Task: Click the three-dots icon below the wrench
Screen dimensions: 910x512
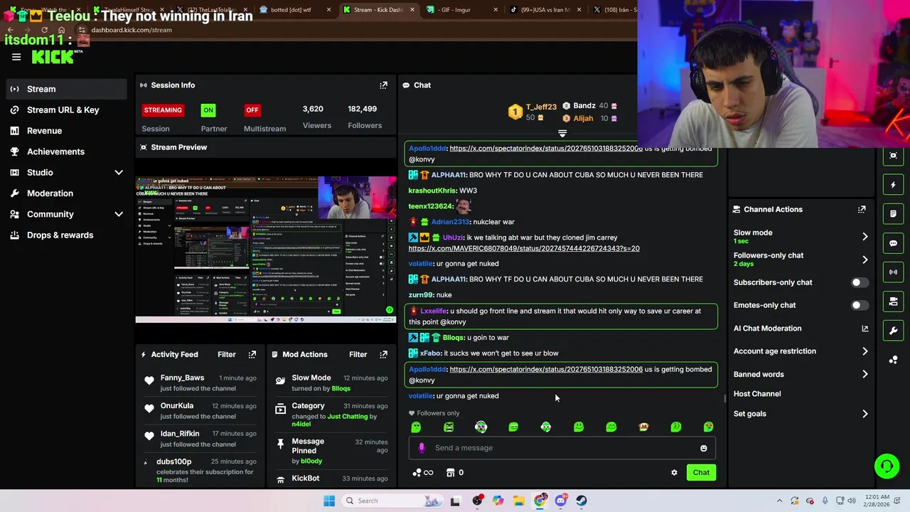Action: [894, 360]
